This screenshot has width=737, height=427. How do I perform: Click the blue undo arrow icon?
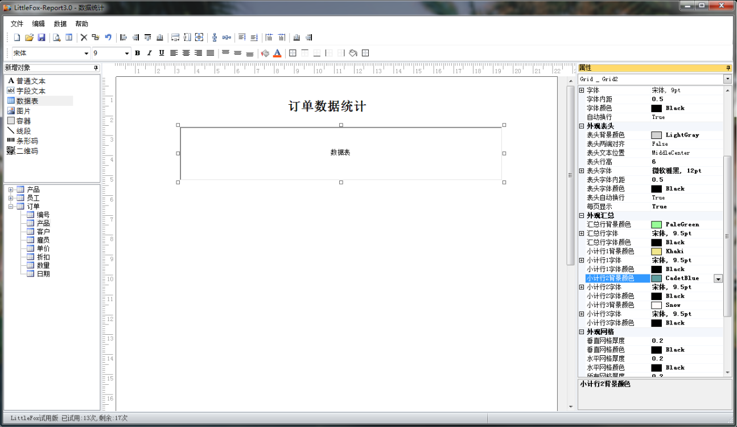108,38
